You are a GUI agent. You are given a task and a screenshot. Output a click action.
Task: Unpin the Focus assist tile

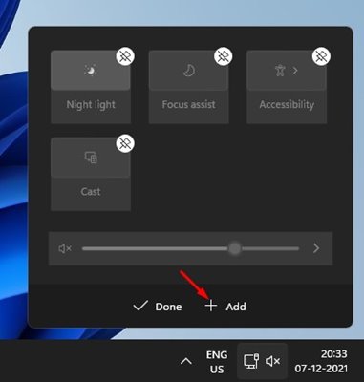tap(224, 56)
